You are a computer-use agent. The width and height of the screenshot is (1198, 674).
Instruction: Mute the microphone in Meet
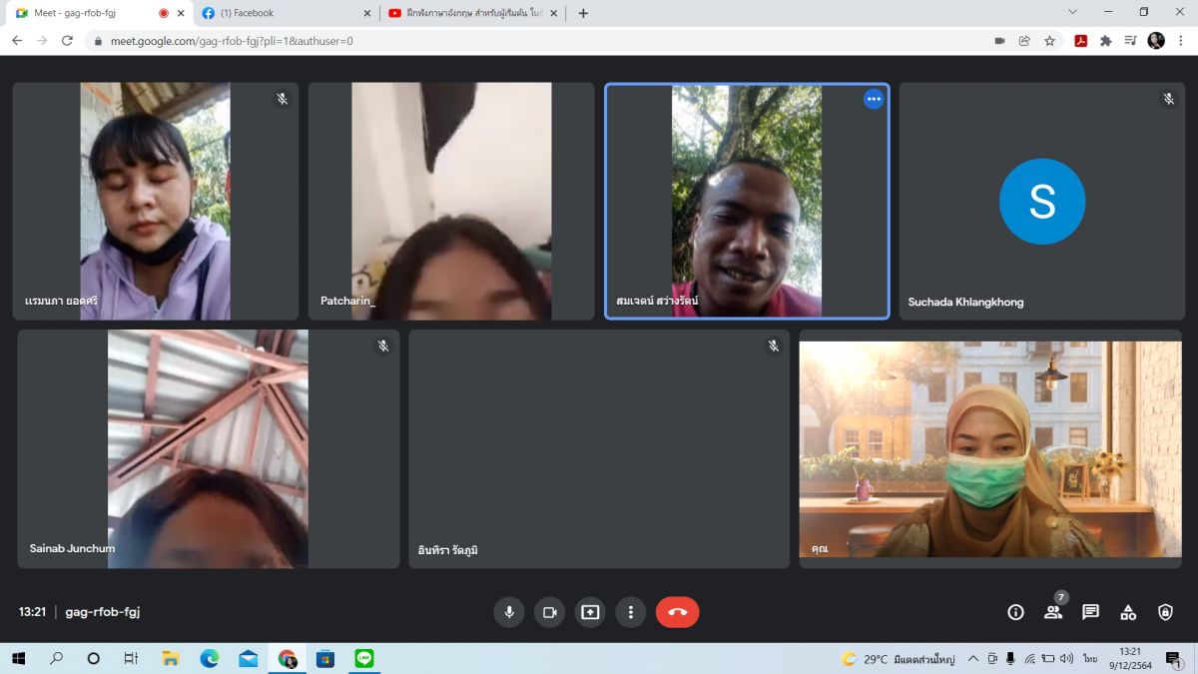tap(509, 612)
